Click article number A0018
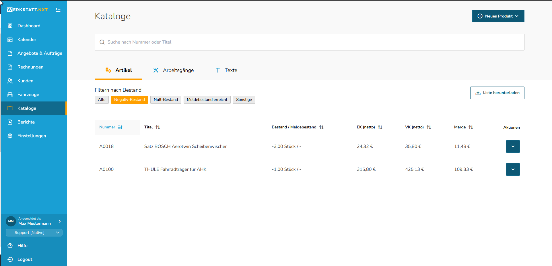Viewport: 552px width, 266px height. (106, 146)
